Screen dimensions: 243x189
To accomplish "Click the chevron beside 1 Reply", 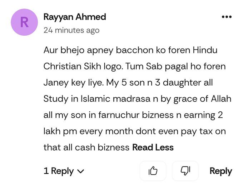I will [81, 172].
